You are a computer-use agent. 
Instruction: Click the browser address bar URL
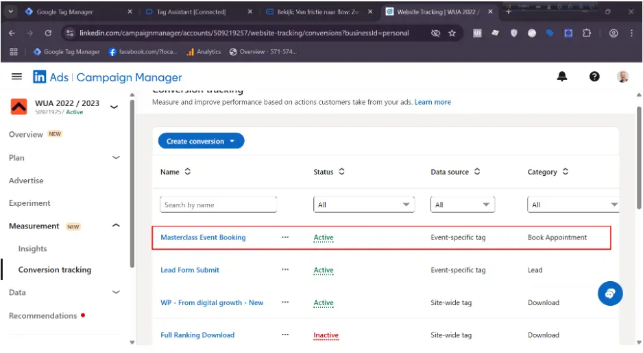pos(244,33)
